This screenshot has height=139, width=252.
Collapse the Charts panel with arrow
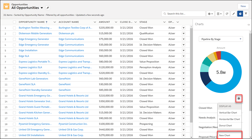point(248,25)
